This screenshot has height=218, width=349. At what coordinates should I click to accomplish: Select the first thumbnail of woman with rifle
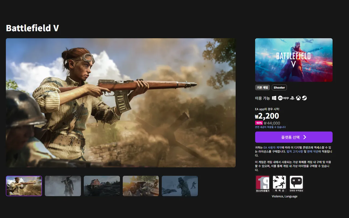[24, 186]
